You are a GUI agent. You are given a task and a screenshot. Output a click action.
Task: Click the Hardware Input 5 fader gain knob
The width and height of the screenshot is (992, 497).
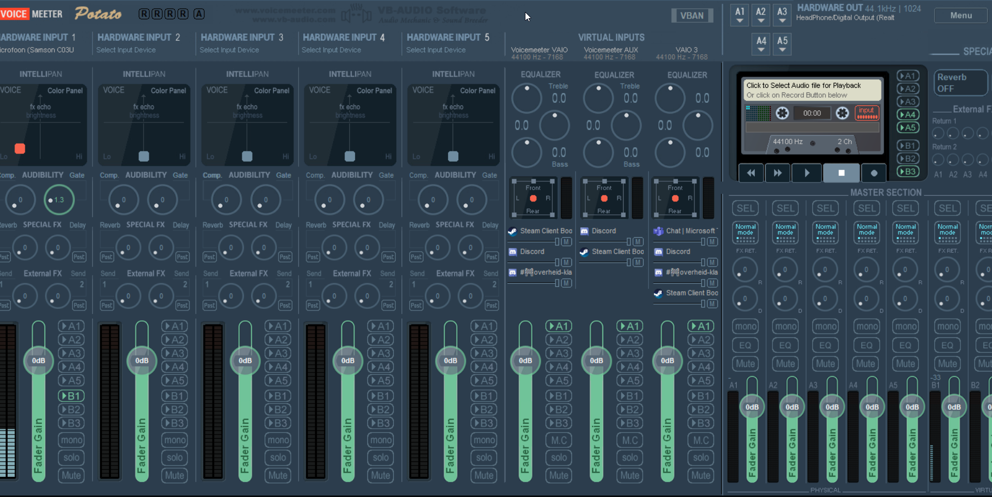(x=450, y=361)
